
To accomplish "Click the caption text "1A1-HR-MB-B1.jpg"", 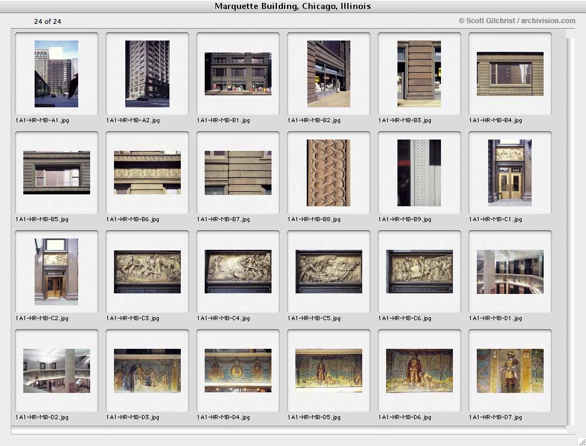I will pyautogui.click(x=224, y=120).
